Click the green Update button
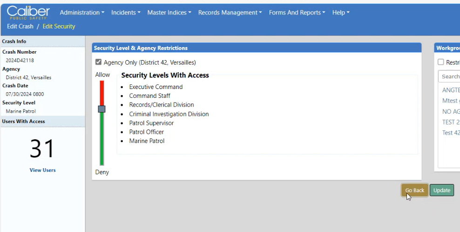Viewport: 460px width, 232px height. point(441,190)
